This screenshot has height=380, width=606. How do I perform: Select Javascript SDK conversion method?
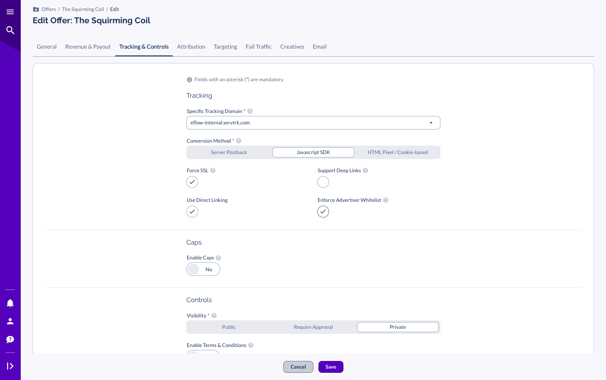313,152
